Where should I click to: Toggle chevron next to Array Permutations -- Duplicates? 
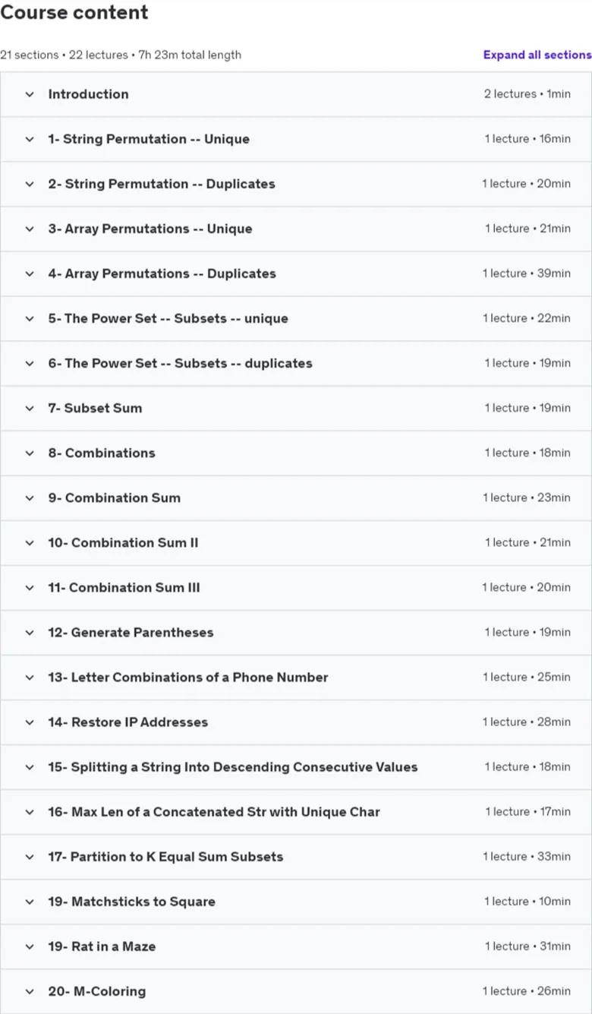pos(30,273)
